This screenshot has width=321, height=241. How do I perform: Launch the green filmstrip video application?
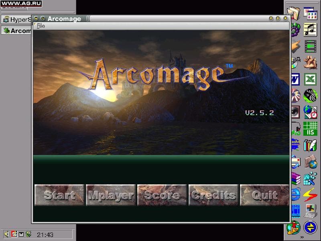click(x=310, y=46)
